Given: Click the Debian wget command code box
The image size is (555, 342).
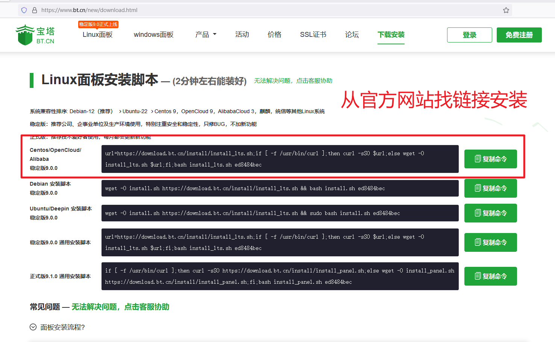Looking at the screenshot, I should (280, 188).
